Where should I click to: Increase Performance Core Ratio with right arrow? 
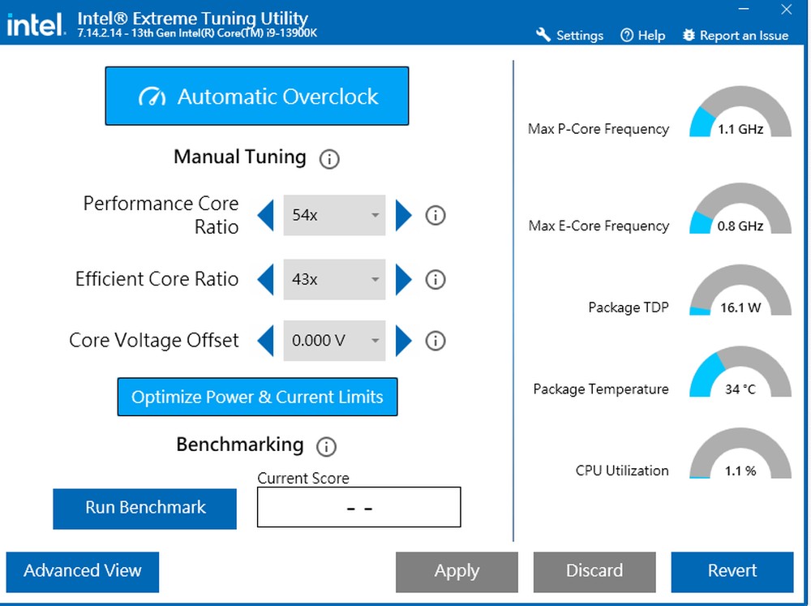click(x=404, y=215)
